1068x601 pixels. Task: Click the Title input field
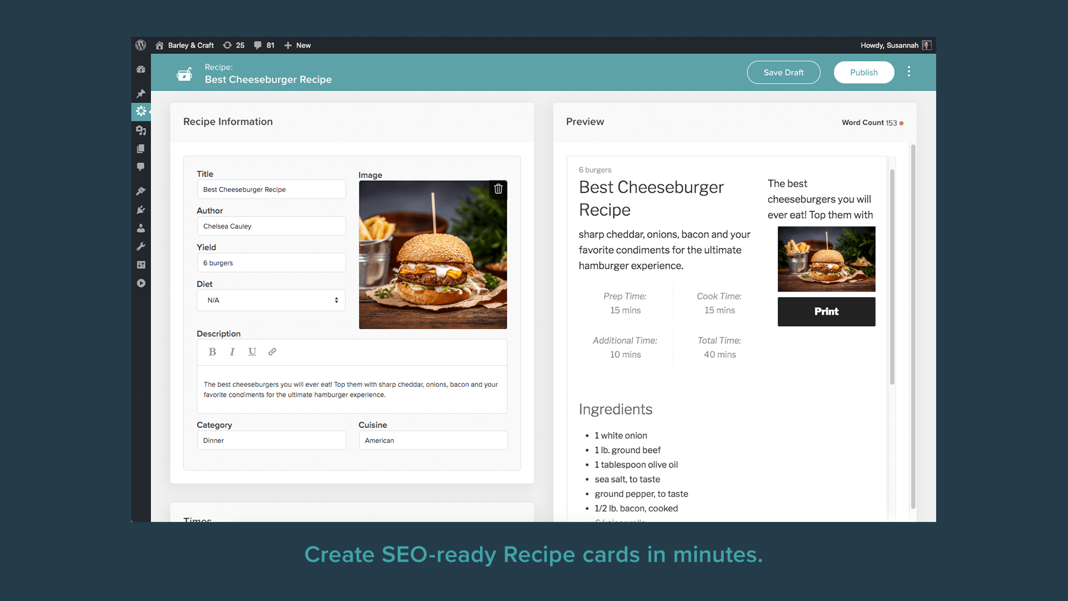pos(271,189)
